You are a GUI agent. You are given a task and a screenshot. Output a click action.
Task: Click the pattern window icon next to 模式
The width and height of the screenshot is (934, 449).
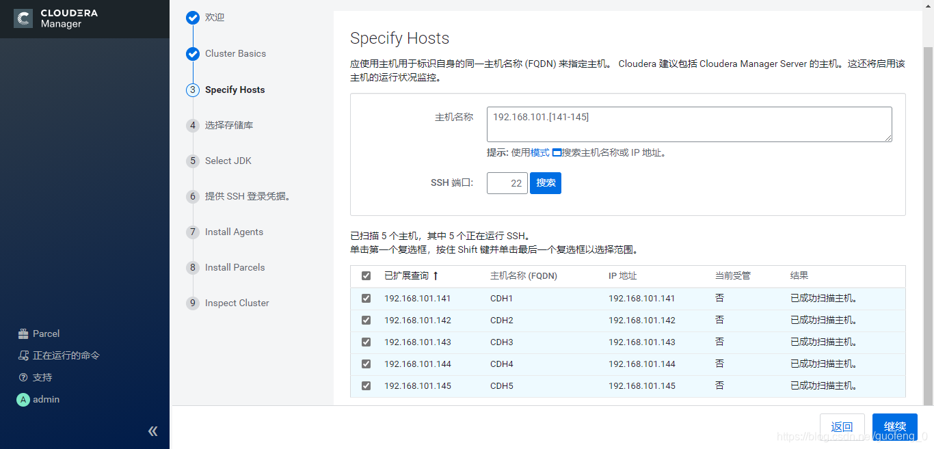557,152
